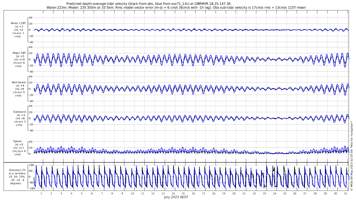The image size is (356, 203).
Task: Select the 'Minor 128T' panel label
Action: (18, 23)
